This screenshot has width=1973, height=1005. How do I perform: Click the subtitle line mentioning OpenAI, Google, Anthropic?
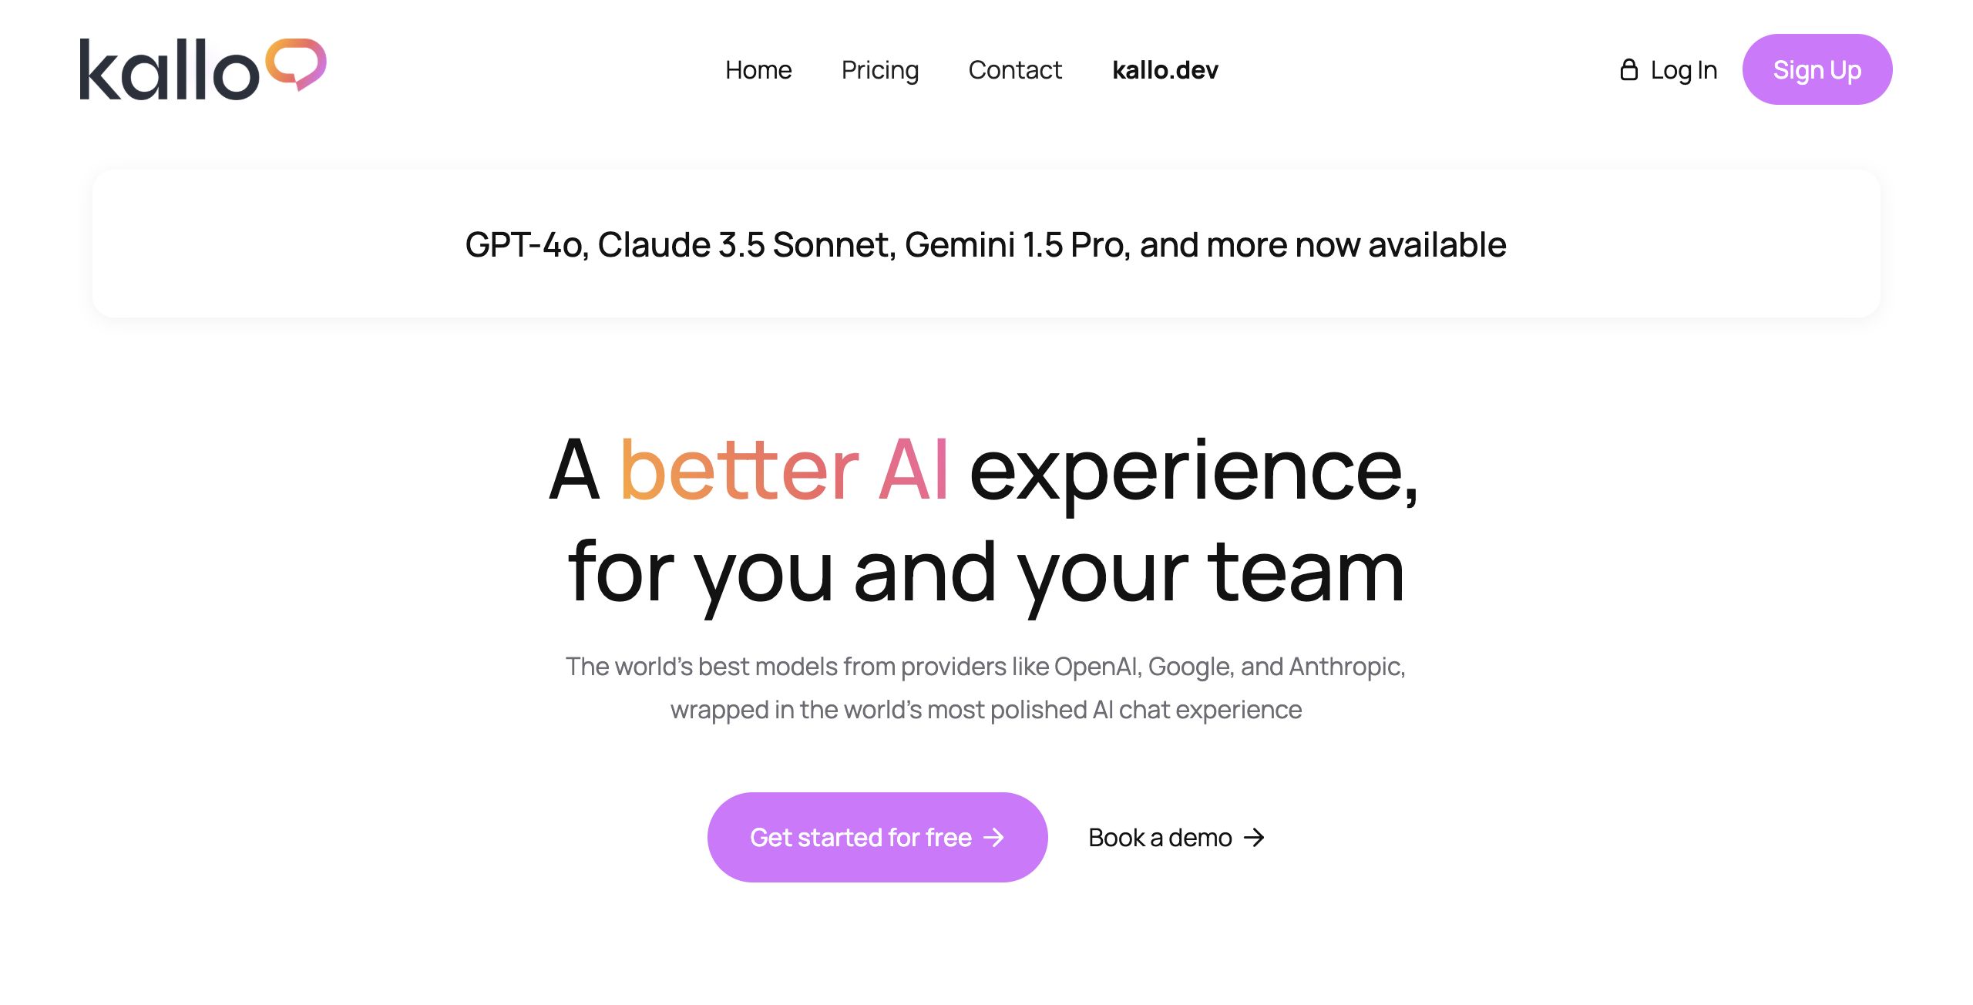click(x=986, y=667)
